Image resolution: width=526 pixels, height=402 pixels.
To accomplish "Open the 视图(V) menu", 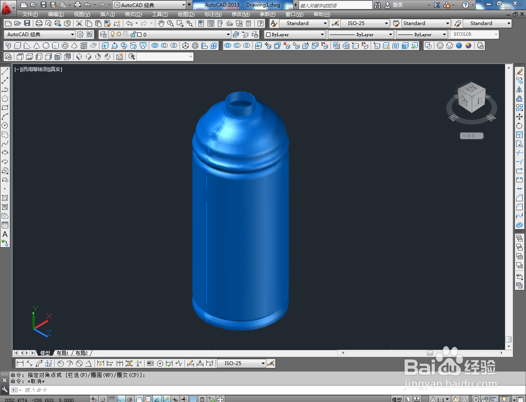I will (x=82, y=14).
